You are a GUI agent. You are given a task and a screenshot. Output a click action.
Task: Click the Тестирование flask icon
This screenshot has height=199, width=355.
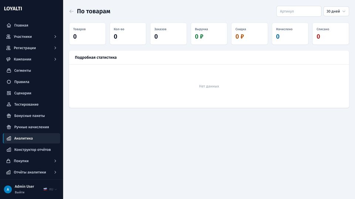(9, 104)
